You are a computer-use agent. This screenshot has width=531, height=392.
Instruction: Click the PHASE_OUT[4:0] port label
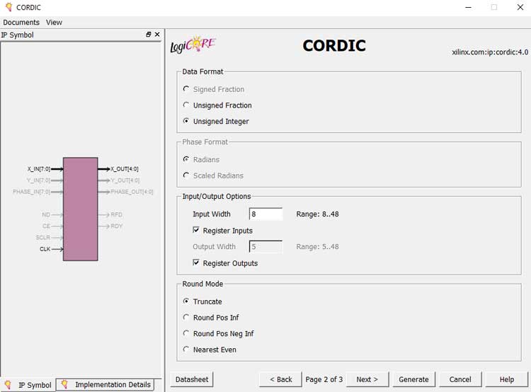pyautogui.click(x=132, y=192)
